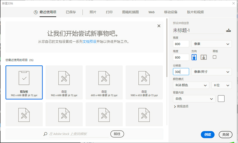Close the welcome banner with the X
Screen dimensions: 238x143
pyautogui.click(x=159, y=26)
